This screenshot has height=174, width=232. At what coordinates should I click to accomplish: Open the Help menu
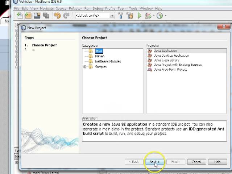click(159, 8)
